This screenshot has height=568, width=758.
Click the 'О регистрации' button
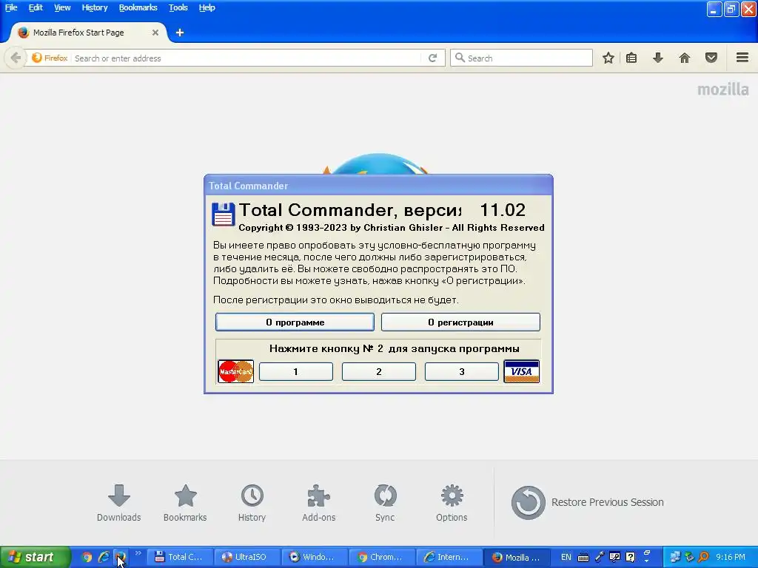point(460,322)
